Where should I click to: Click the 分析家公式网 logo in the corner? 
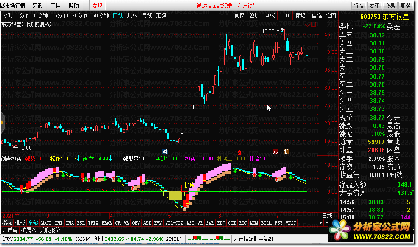click(370, 231)
